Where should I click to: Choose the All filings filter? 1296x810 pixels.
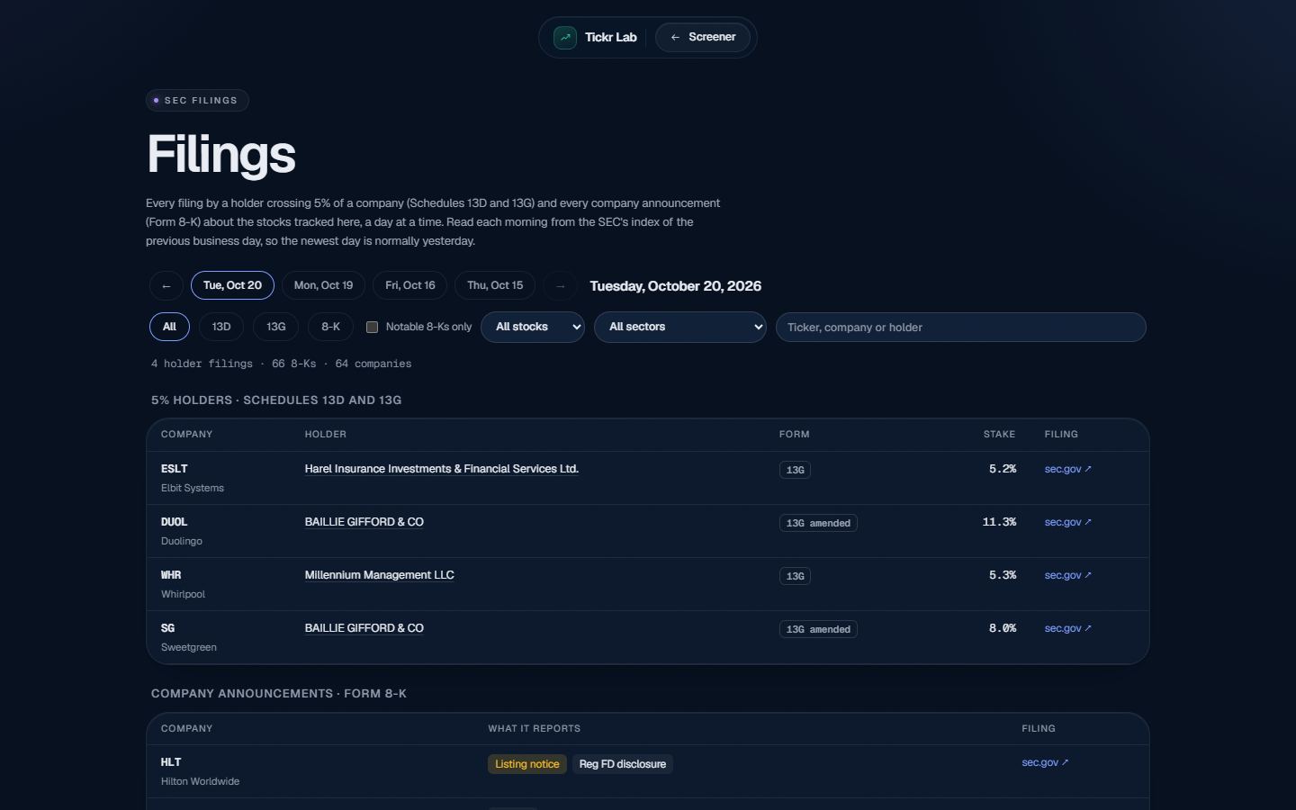tap(169, 327)
